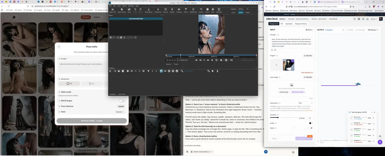Open the Jobs panel in Shotcut
This screenshot has height=156, width=385.
[x=213, y=11]
